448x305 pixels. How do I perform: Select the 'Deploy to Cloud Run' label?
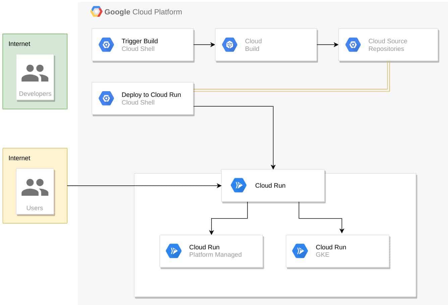(151, 95)
